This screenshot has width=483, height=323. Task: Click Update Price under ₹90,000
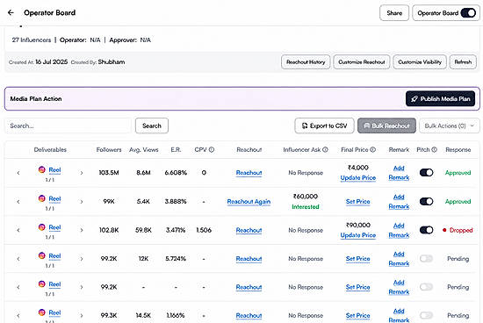click(x=358, y=235)
